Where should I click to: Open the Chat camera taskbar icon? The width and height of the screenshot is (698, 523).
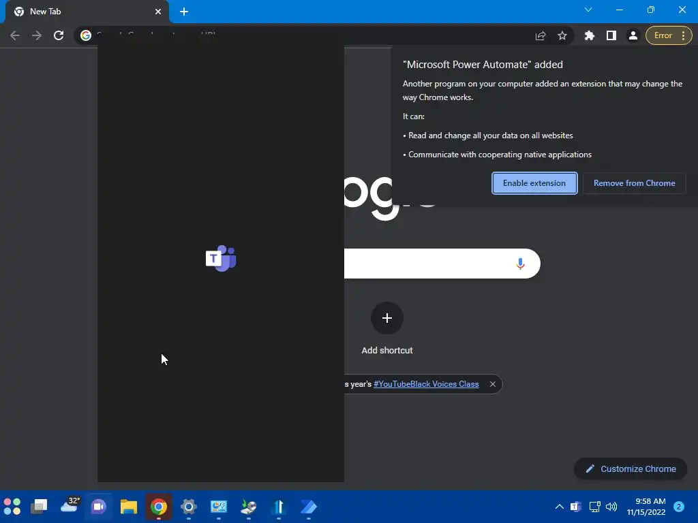[x=99, y=507]
